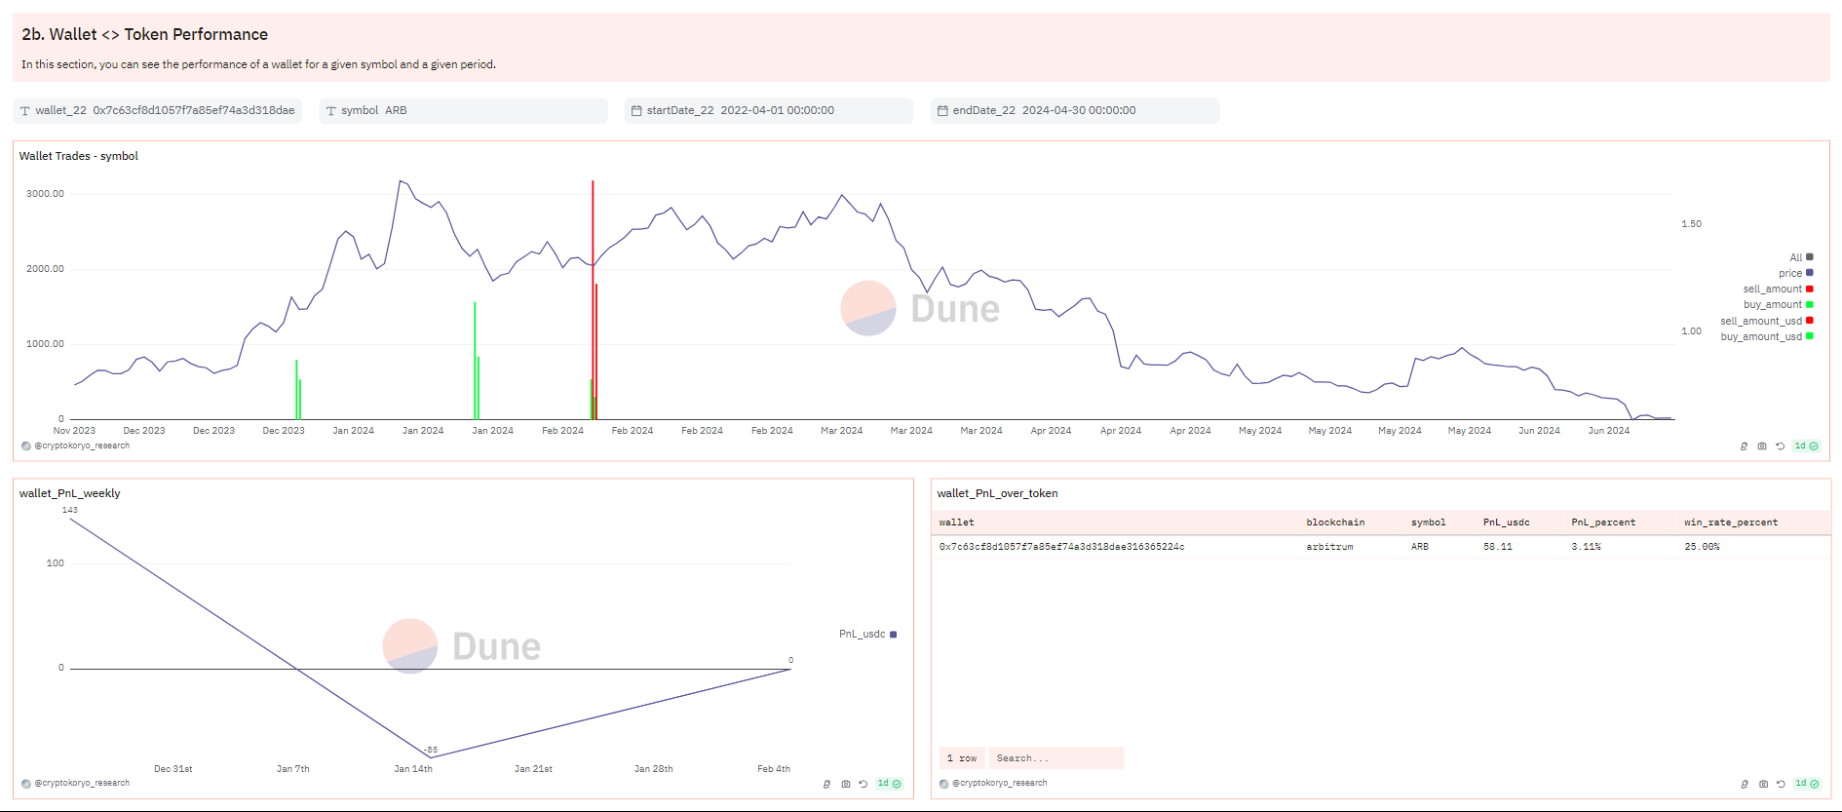Open query link icon in wallet_PnL_weekly panel
Screen dimensions: 1842x812
pyautogui.click(x=826, y=784)
